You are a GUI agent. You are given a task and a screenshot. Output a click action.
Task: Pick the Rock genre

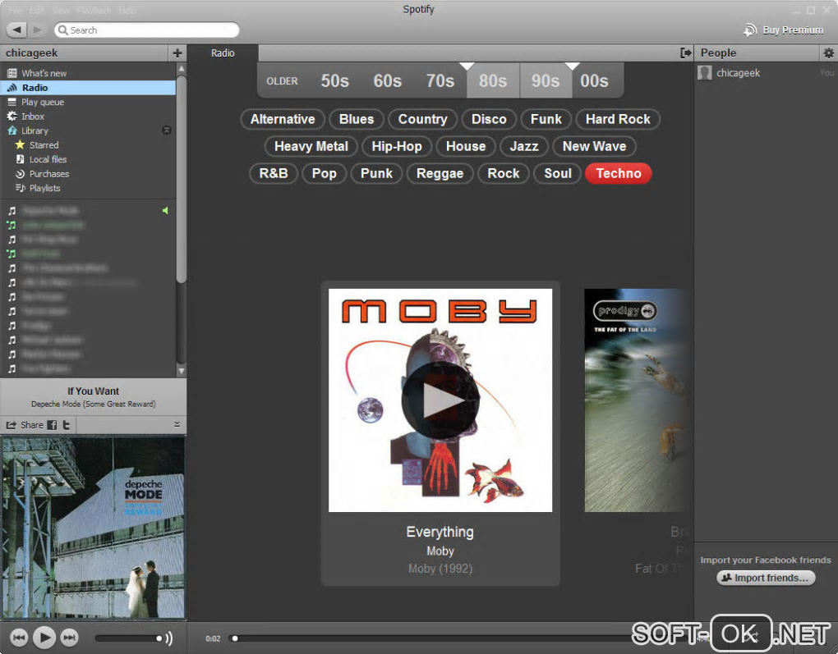click(504, 173)
